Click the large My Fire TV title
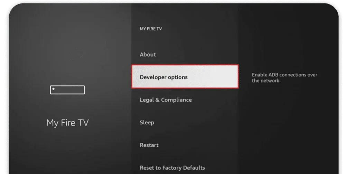 [x=67, y=123]
